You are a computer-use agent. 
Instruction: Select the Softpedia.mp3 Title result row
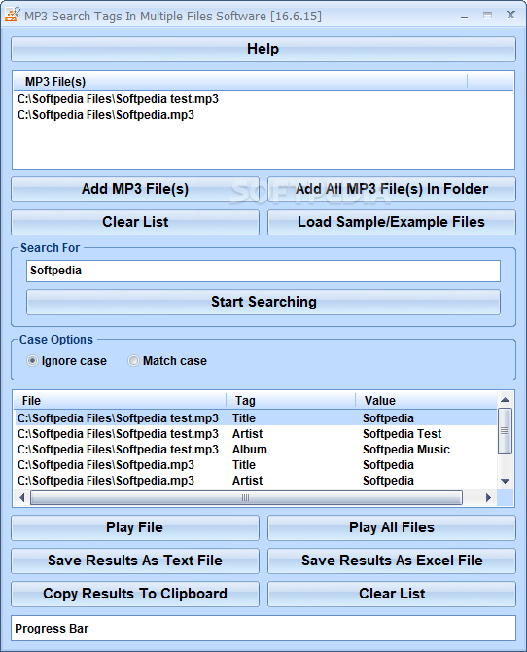(x=256, y=465)
